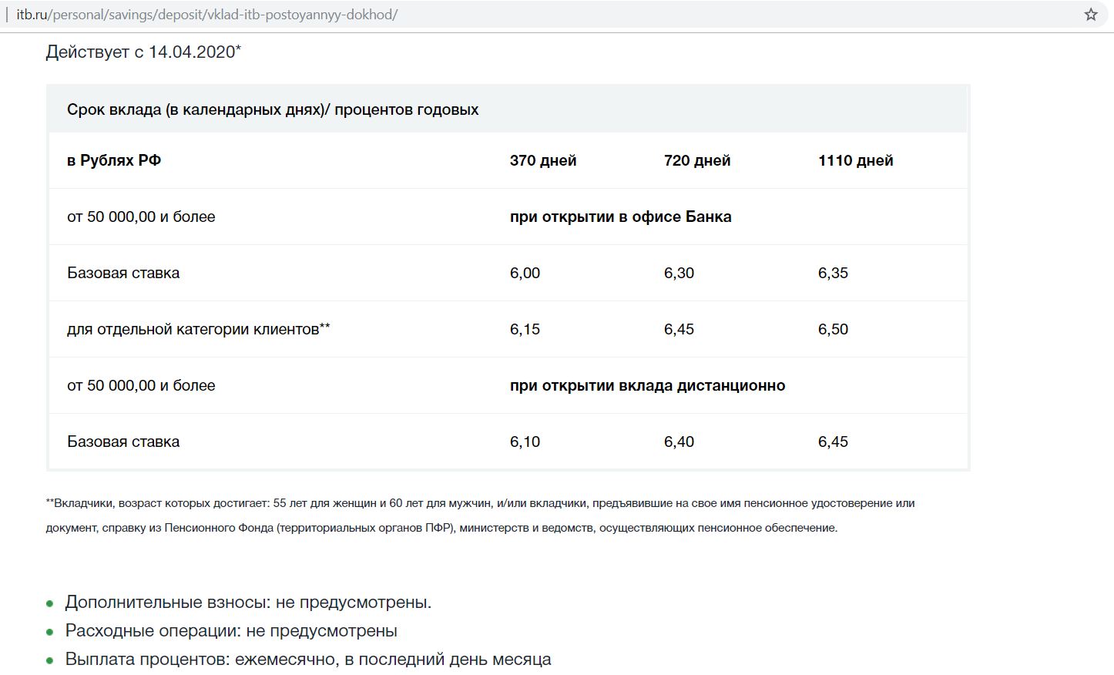Click the '370 дней' column header

click(543, 160)
